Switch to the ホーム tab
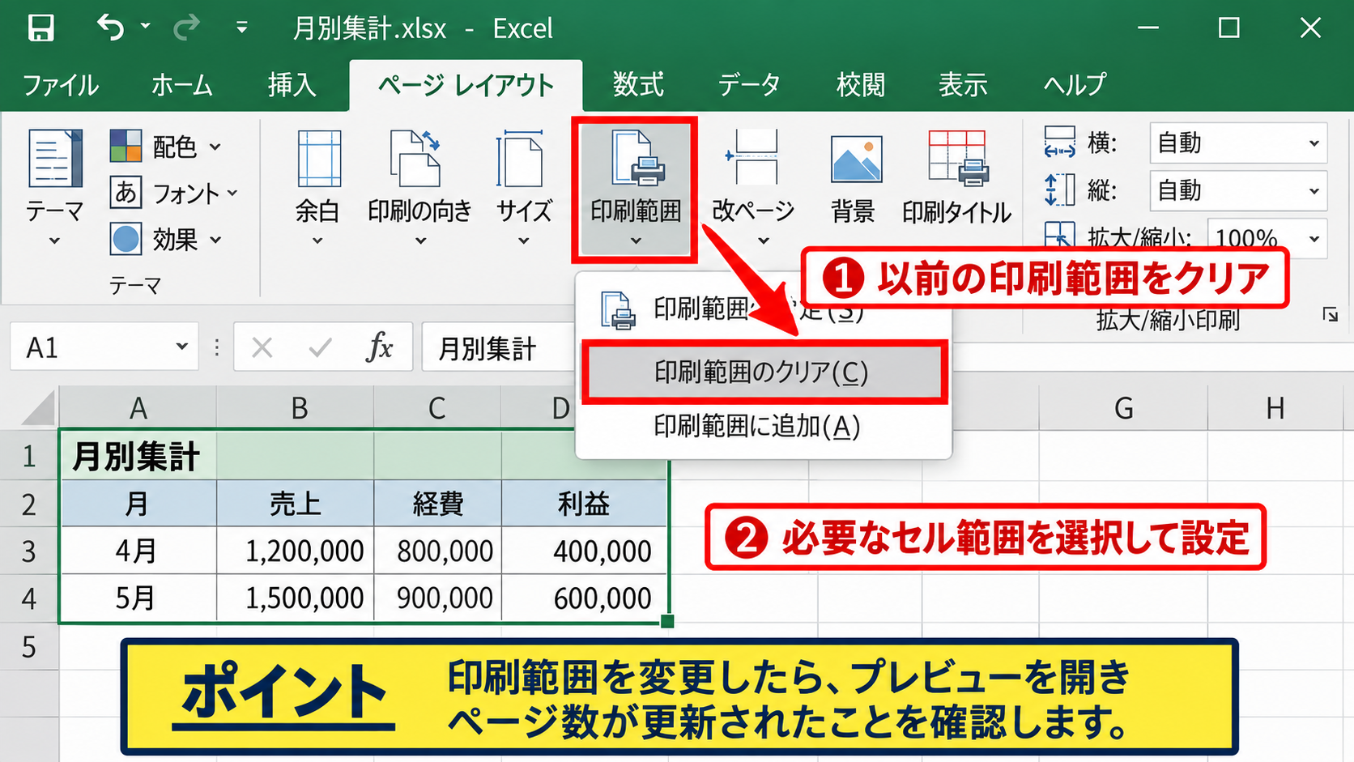Screen dimensions: 1354x762 181,85
